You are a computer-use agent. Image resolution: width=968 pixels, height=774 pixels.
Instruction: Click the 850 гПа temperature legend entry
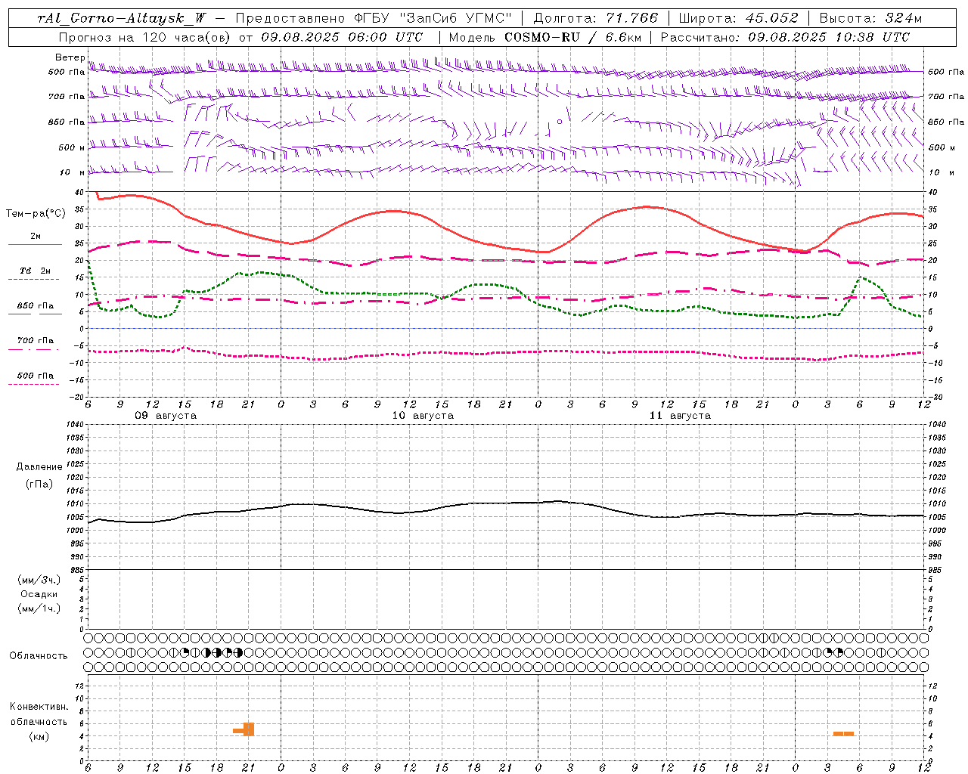click(36, 305)
